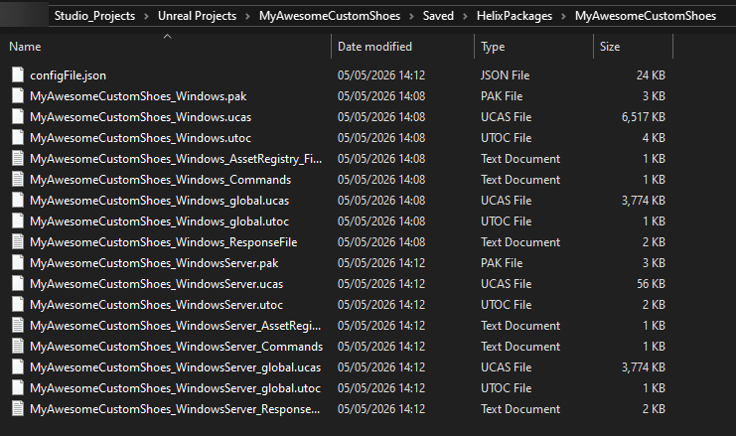Navigate to HelixPackages in the address bar

(x=515, y=16)
